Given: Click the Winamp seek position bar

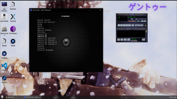Looking at the screenshot, I should [132, 23].
